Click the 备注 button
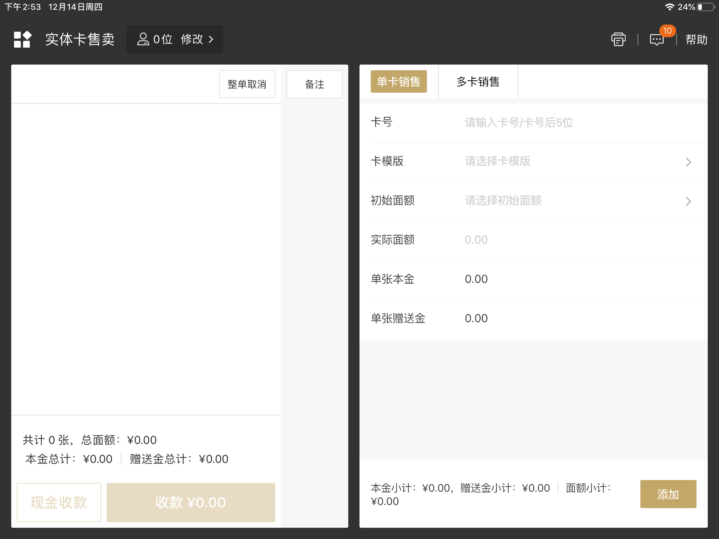The width and height of the screenshot is (719, 539). 314,84
